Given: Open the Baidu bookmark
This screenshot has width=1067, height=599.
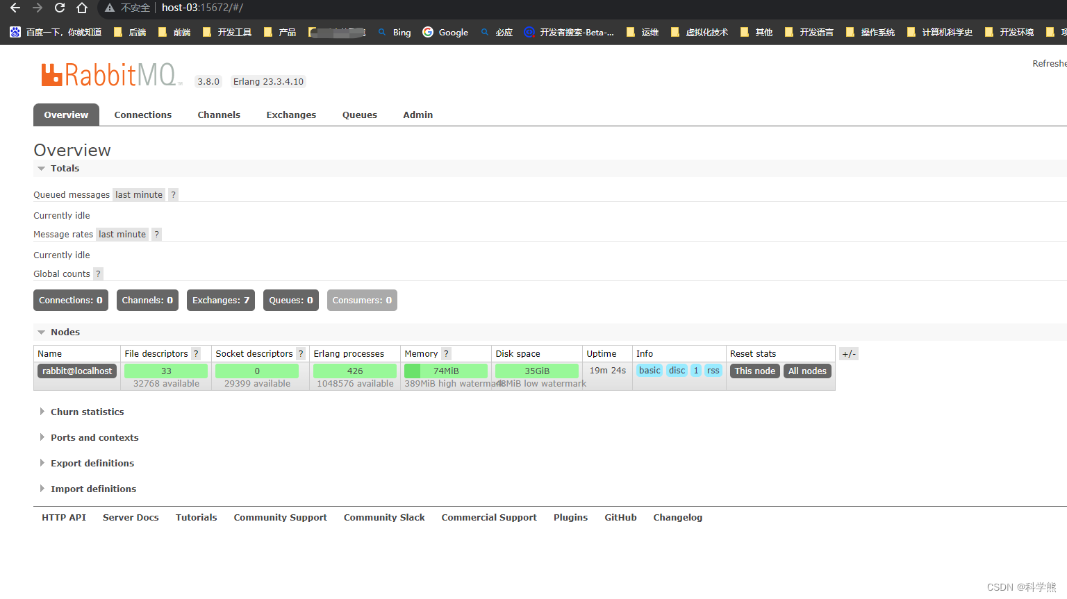Looking at the screenshot, I should point(56,32).
